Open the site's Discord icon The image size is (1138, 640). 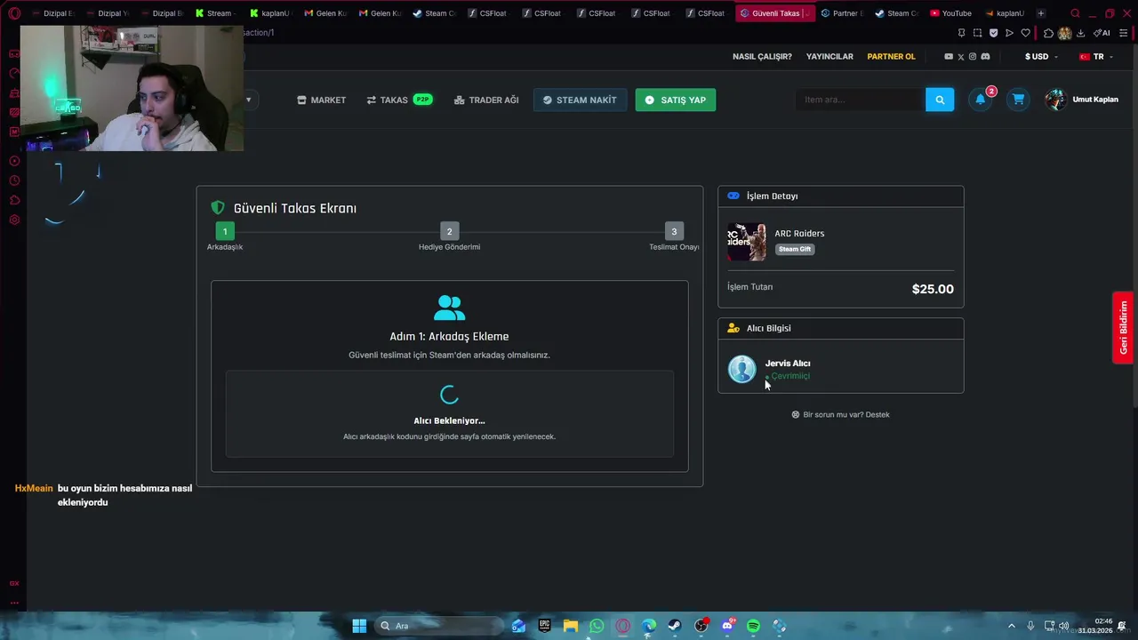pyautogui.click(x=985, y=57)
